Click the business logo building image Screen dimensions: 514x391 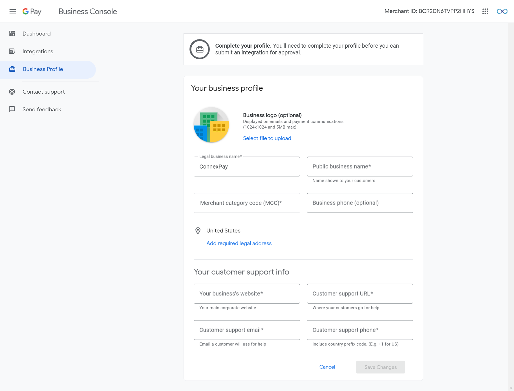[x=211, y=125]
